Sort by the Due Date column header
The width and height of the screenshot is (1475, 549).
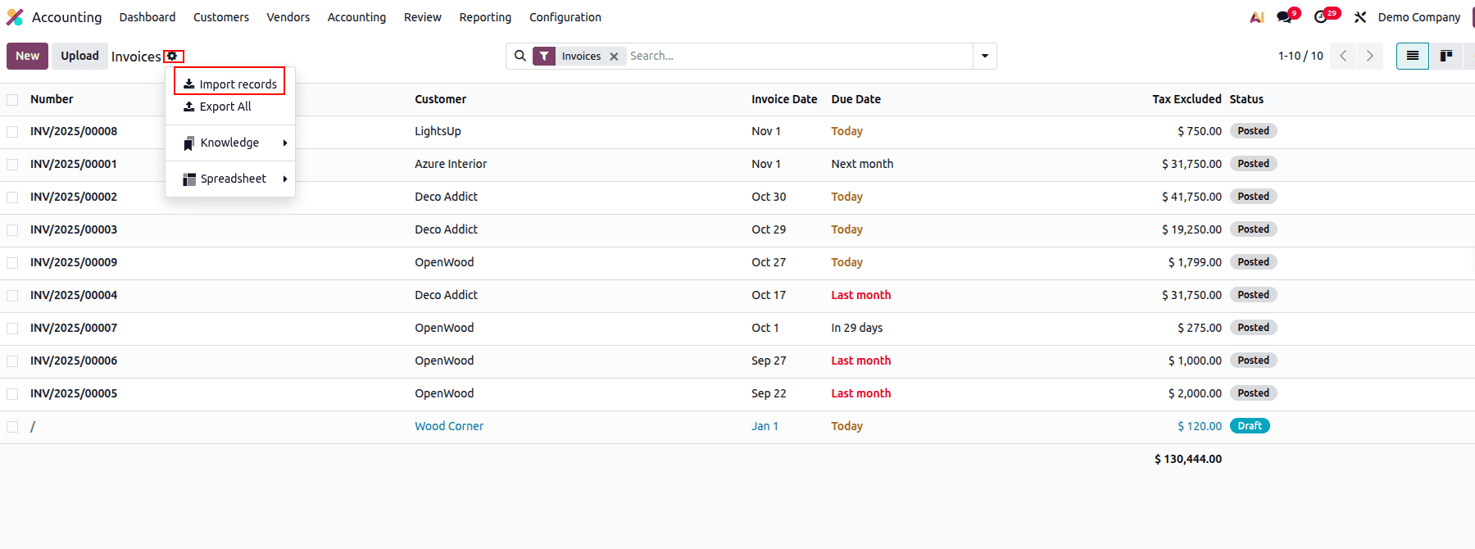tap(856, 99)
